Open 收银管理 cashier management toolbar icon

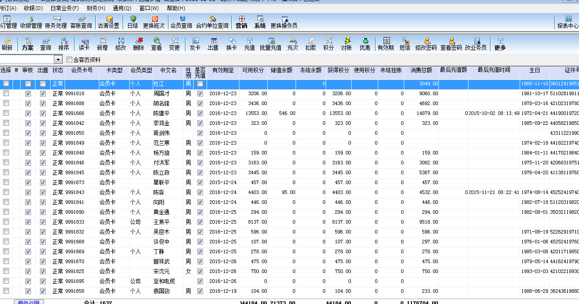point(31,22)
